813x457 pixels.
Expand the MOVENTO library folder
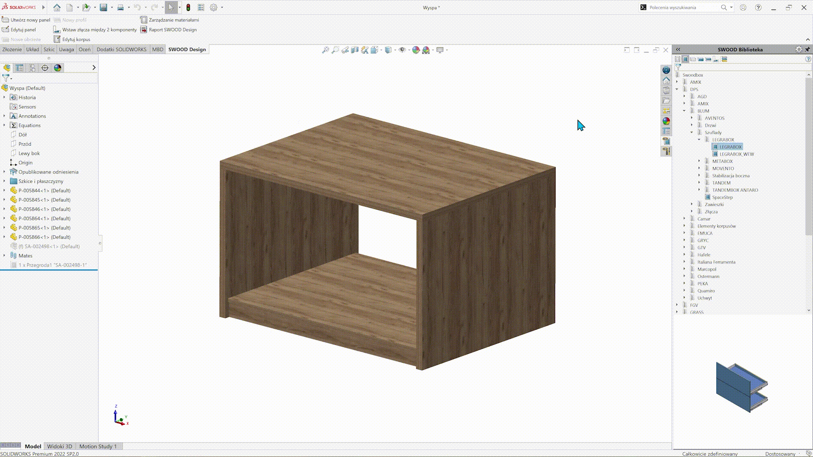[x=699, y=168]
